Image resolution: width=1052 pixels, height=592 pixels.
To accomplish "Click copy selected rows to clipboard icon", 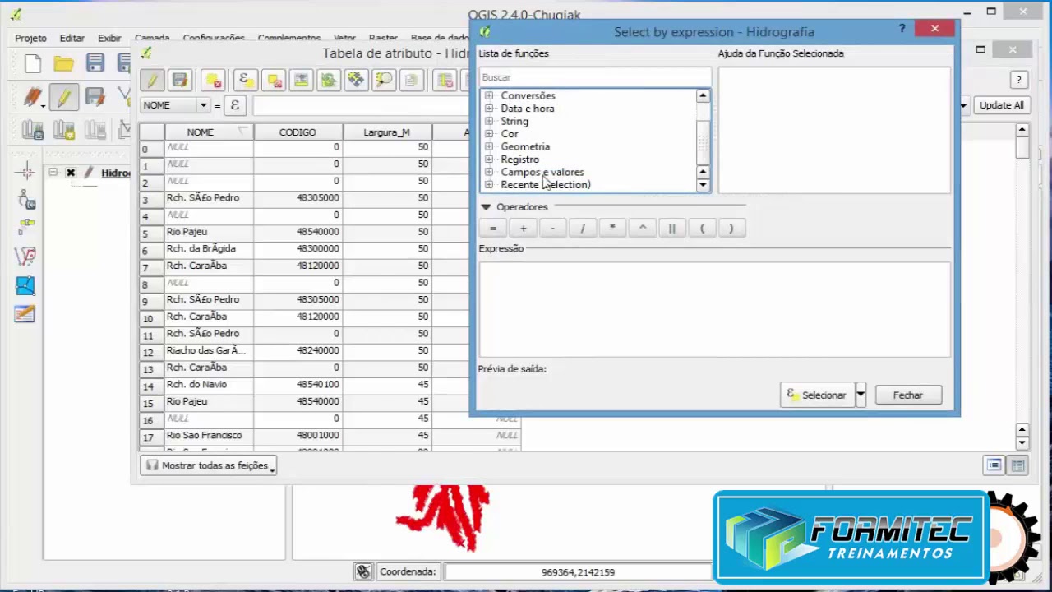I will [x=411, y=80].
